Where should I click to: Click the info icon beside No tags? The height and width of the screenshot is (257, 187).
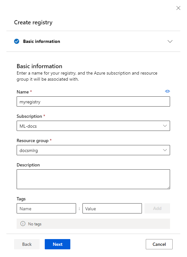23,224
